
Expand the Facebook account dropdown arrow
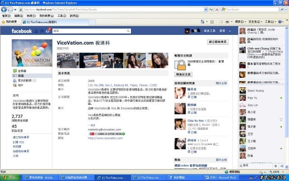230,31
